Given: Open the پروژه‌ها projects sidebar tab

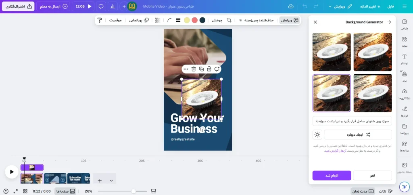Looking at the screenshot, I should click(404, 129).
